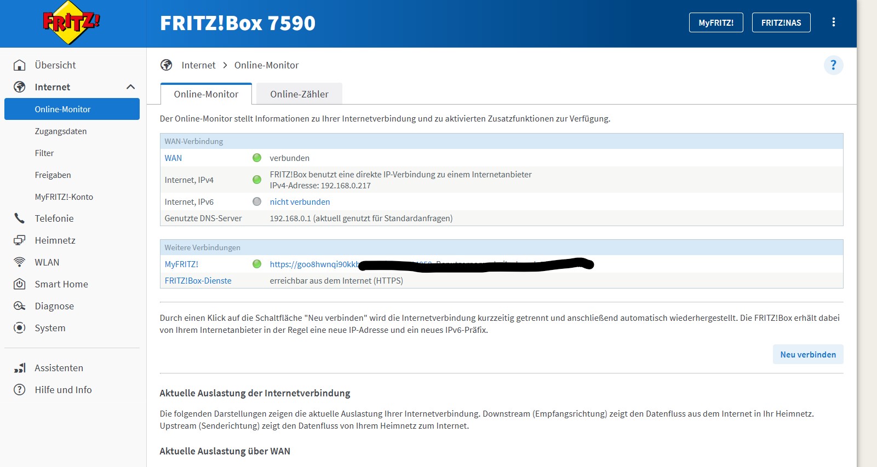
Task: Select Online-Monitor in the sidebar
Action: (x=72, y=109)
